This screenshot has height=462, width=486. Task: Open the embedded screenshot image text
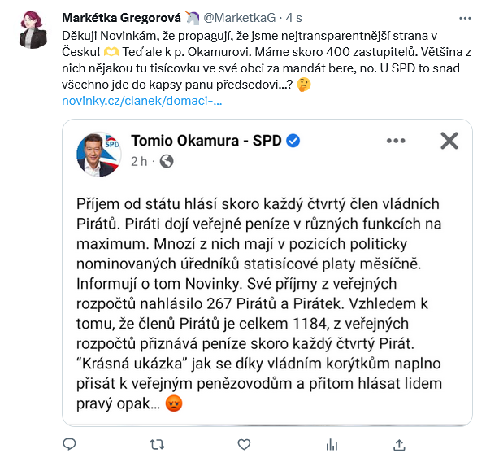point(267,272)
